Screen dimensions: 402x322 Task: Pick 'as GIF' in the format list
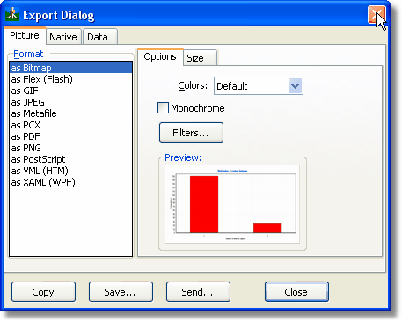click(70, 91)
